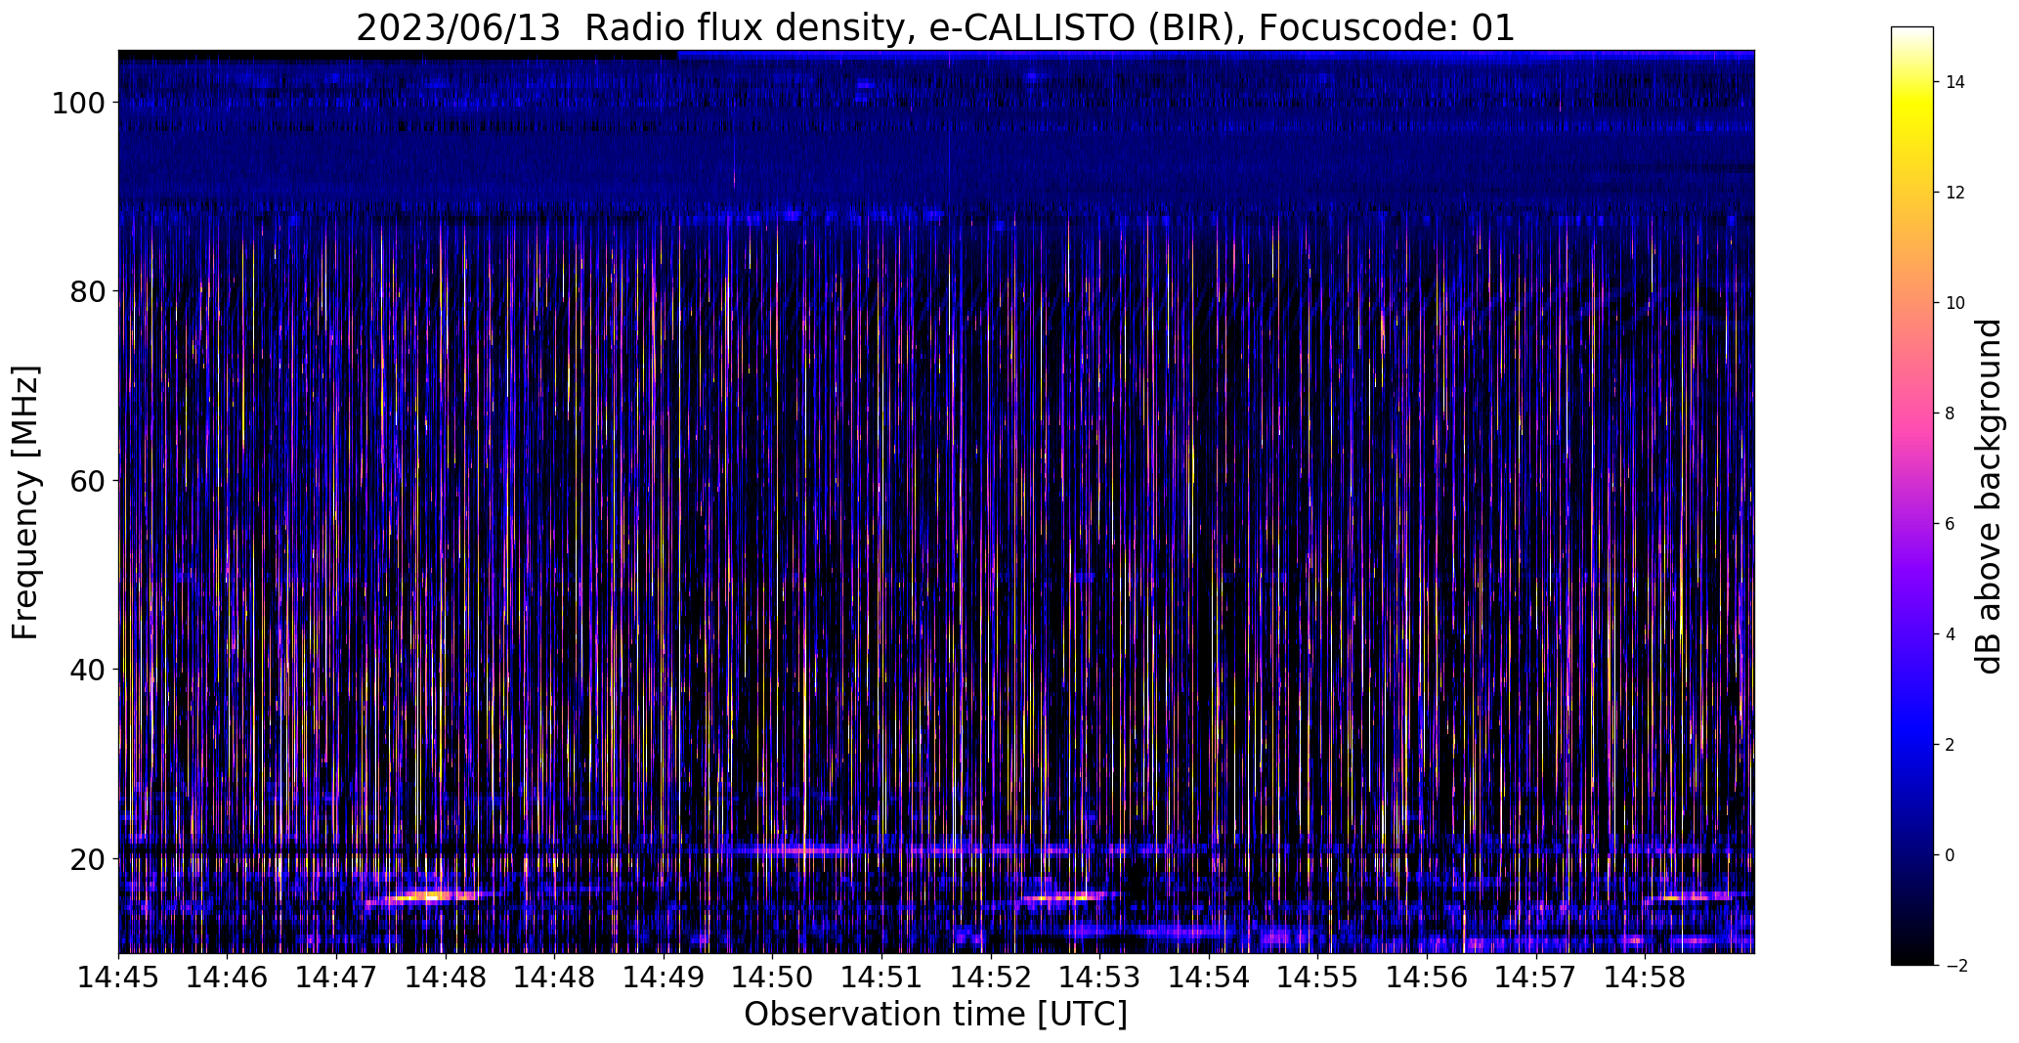2019x1043 pixels.
Task: Pick the colorbar tick value 12 dB
Action: tap(1955, 193)
